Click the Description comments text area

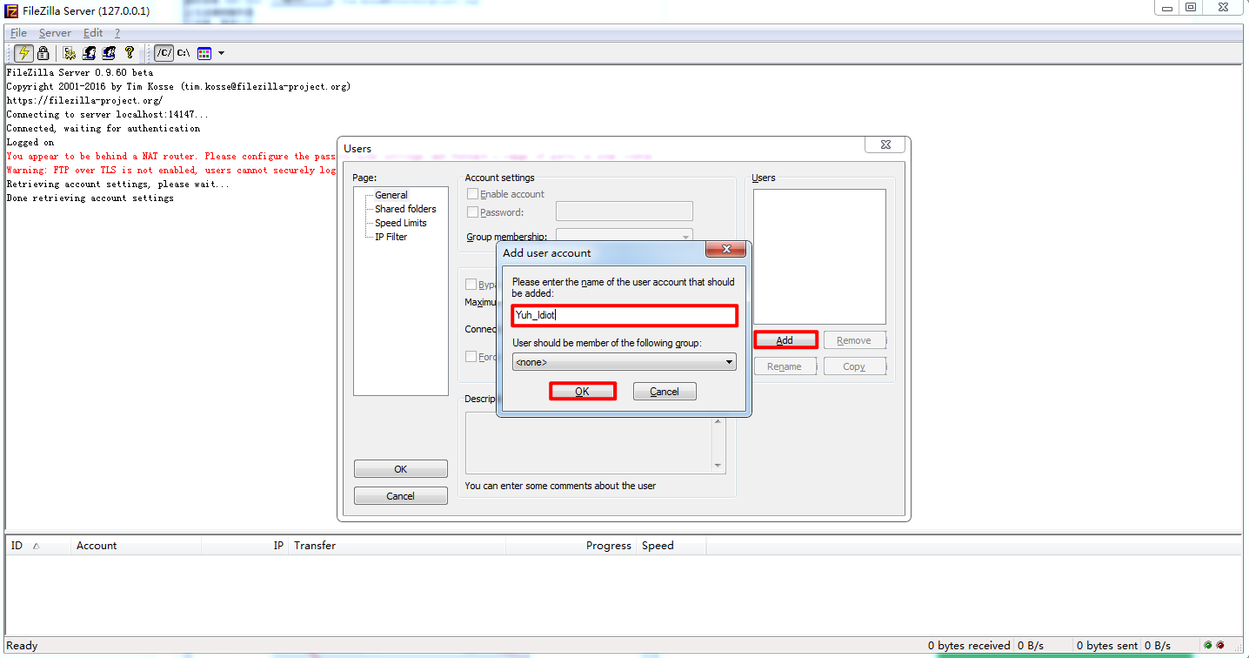coord(589,443)
